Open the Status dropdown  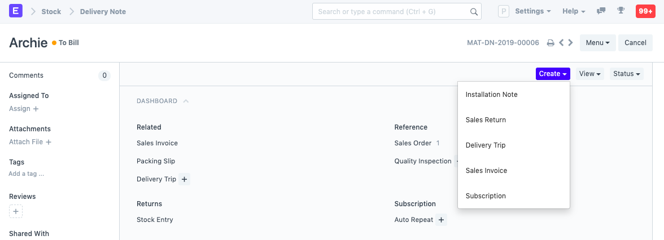[626, 74]
